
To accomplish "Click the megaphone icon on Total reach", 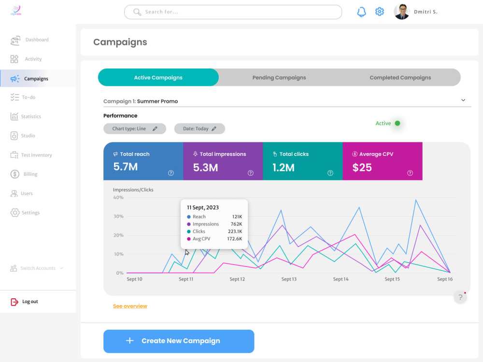I will (115, 154).
